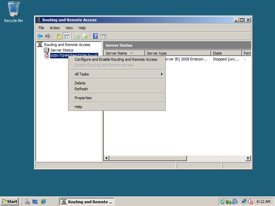Open Properties from the context menu
Image resolution: width=275 pixels, height=206 pixels.
click(x=117, y=98)
